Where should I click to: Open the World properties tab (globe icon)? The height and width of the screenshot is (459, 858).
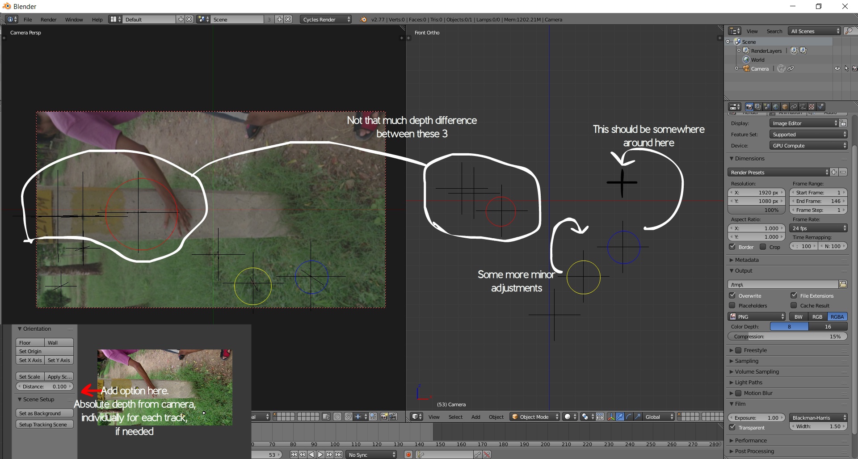(x=776, y=107)
